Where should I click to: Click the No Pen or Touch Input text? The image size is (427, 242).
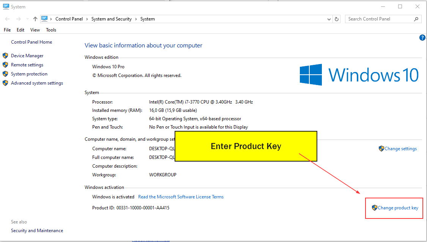(199, 127)
